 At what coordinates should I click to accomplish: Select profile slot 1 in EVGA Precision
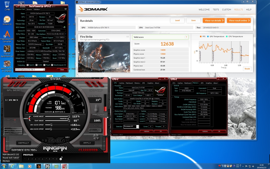click(x=25, y=159)
